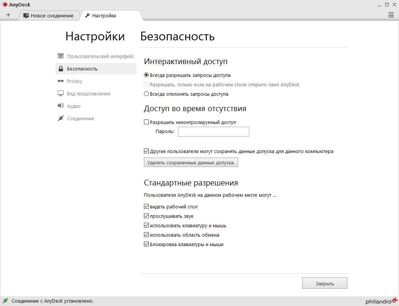This screenshot has height=306, width=399.
Task: Open the Безопасность settings section
Action: (x=96, y=69)
